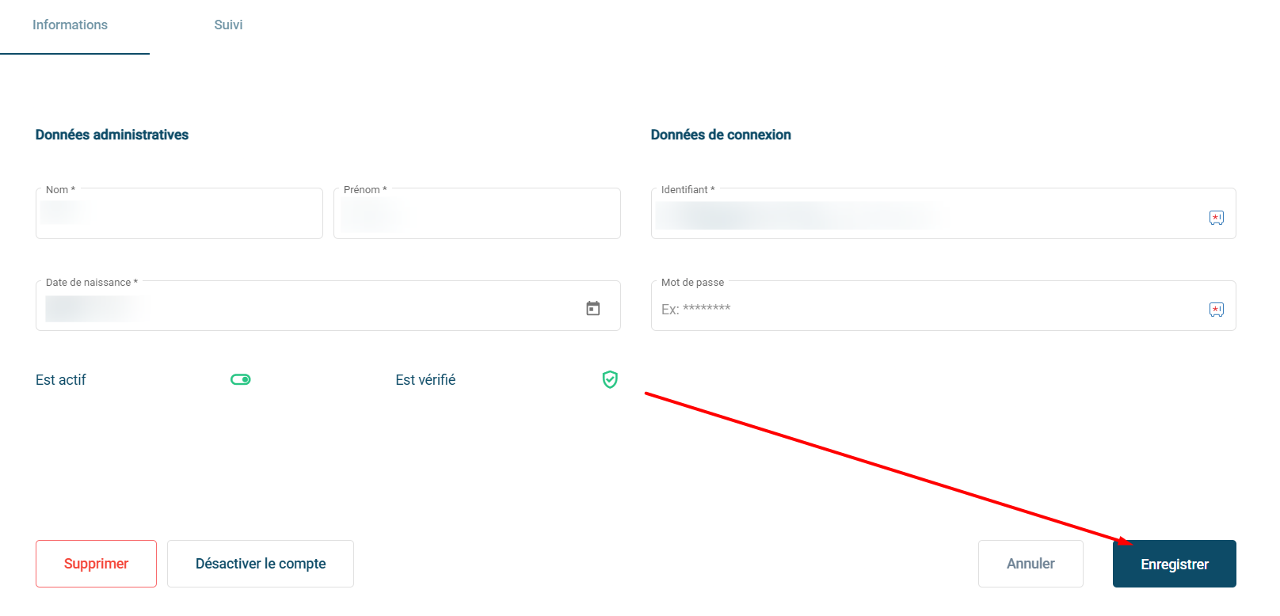
Task: Open the Suivi tab
Action: pos(228,25)
